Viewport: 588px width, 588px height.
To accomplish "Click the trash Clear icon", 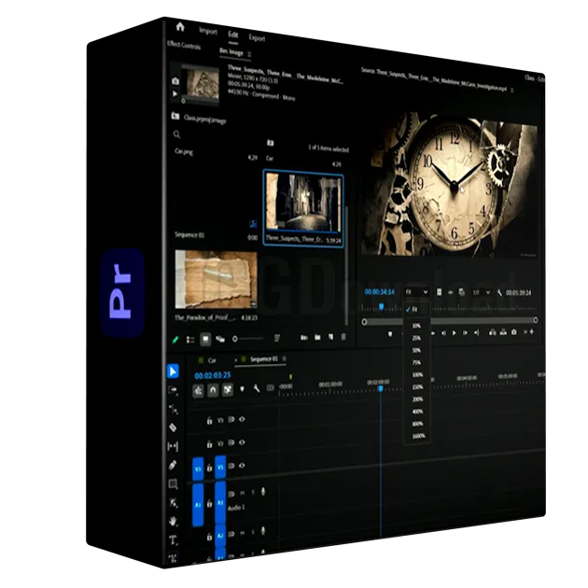I will 343,337.
